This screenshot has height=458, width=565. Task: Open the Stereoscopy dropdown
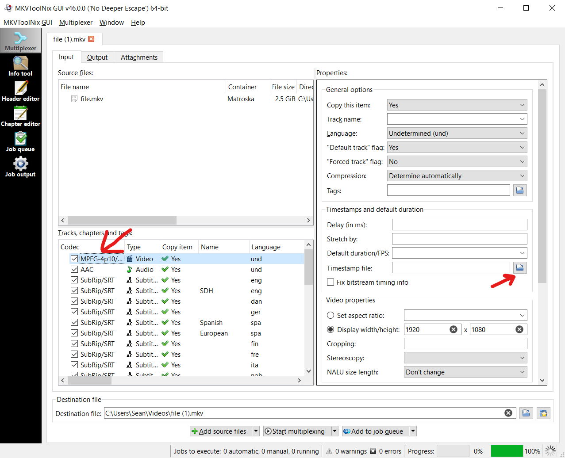click(x=465, y=358)
